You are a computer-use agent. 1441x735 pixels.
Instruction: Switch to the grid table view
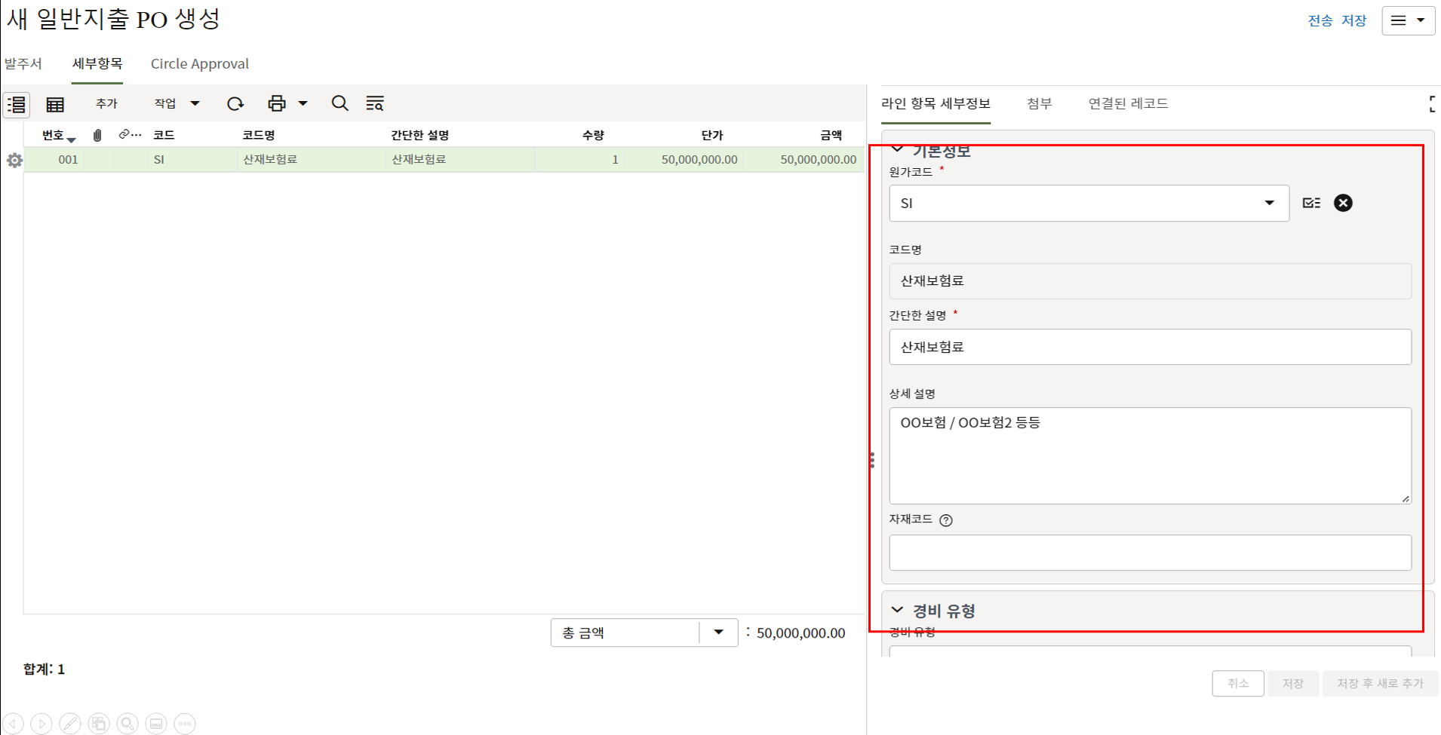tap(55, 104)
